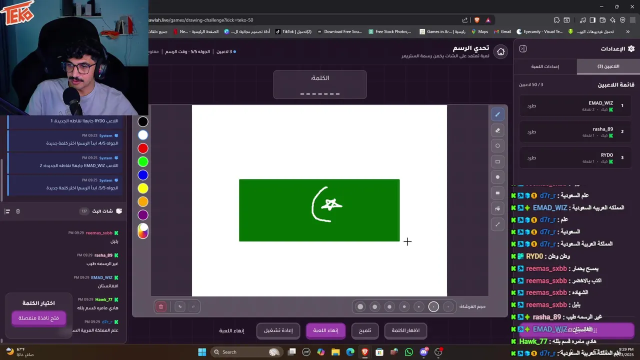Open Brave Leo AI sparkle icon
Screen dimensions: 640x360
coord(612,20)
